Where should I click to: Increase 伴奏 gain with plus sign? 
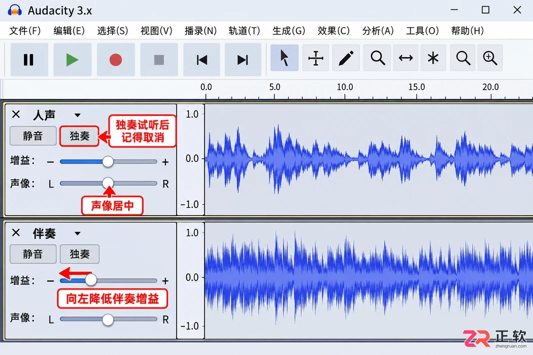coord(165,281)
